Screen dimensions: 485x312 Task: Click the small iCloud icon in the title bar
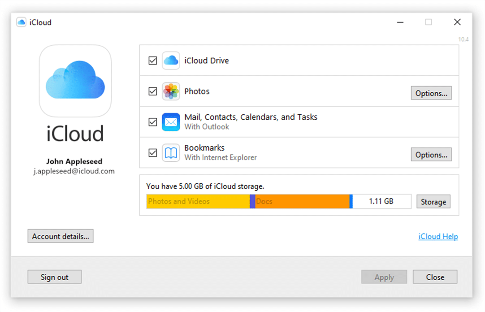21,22
